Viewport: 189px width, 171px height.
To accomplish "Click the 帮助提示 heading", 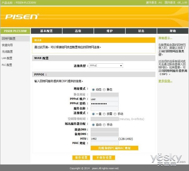I will coord(165,38).
